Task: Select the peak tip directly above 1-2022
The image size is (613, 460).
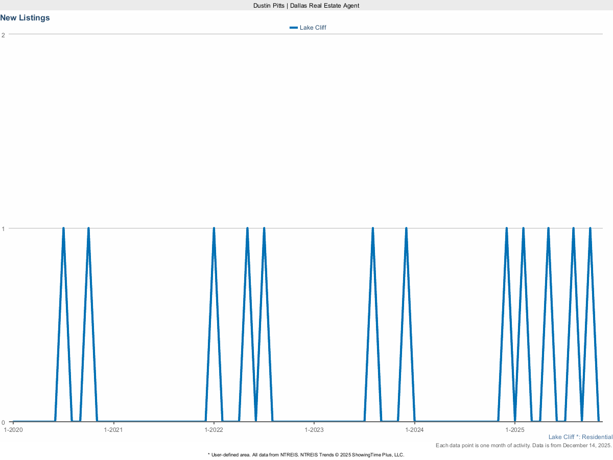Action: (214, 228)
